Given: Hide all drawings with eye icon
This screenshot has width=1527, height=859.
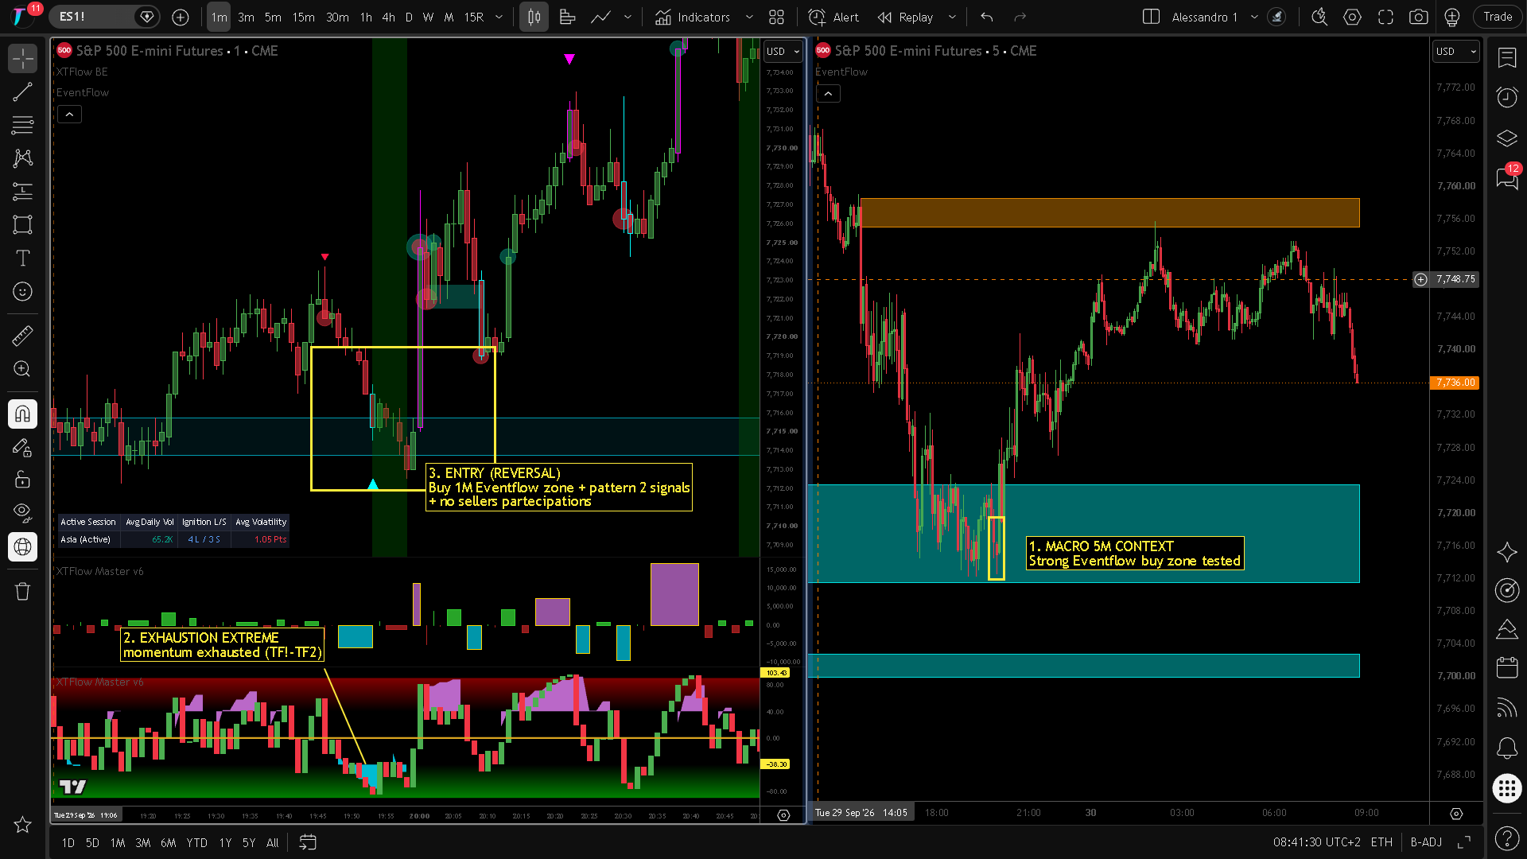Looking at the screenshot, I should click(22, 513).
